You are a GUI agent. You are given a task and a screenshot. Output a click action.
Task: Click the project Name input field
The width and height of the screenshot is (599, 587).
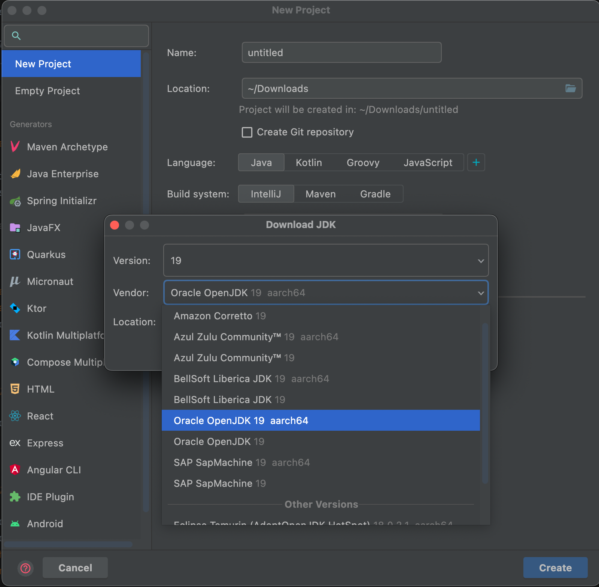[x=342, y=52]
